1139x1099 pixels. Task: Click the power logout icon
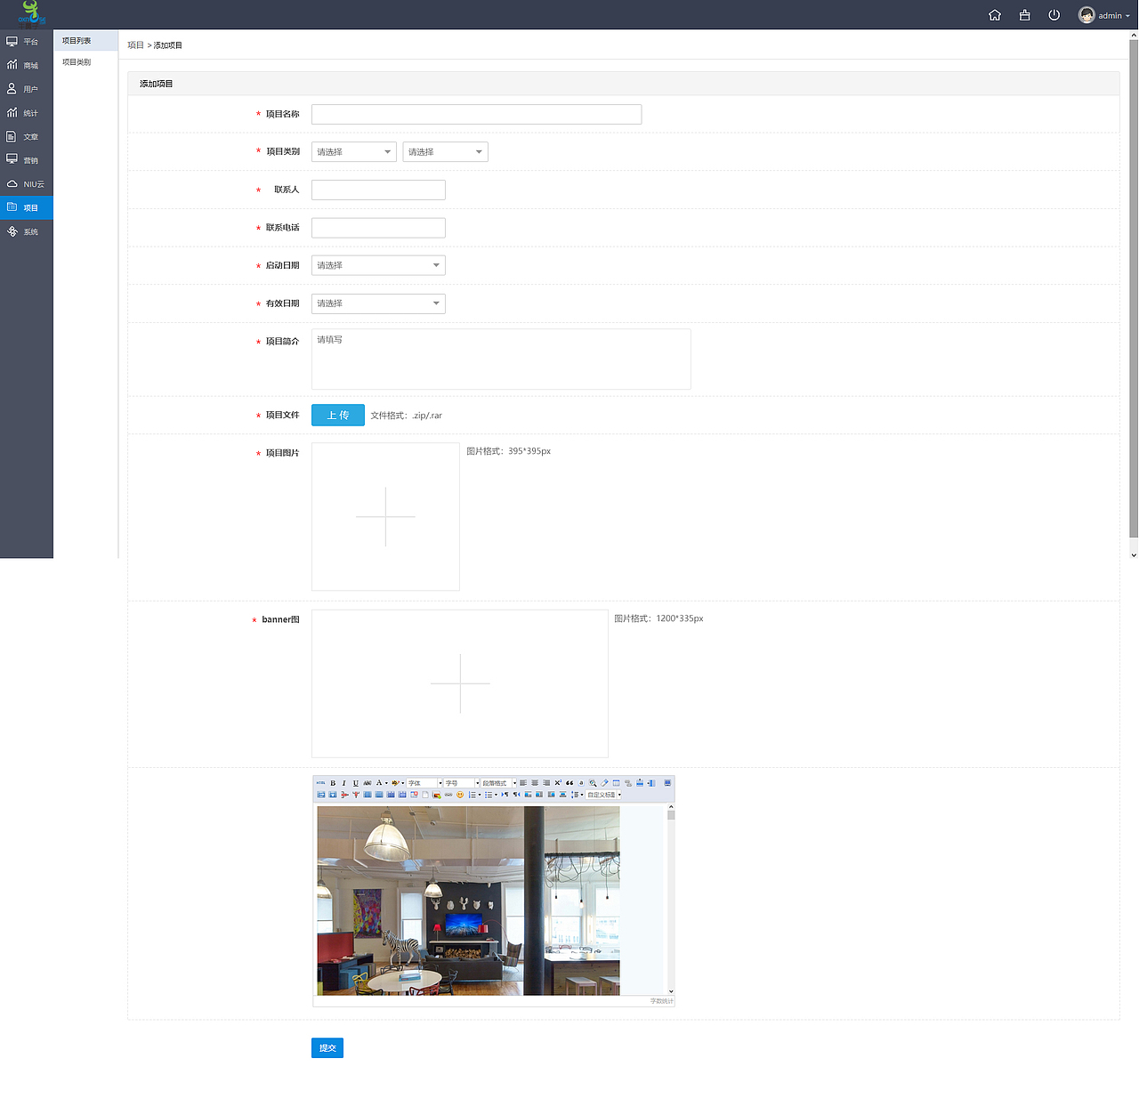pos(1054,15)
